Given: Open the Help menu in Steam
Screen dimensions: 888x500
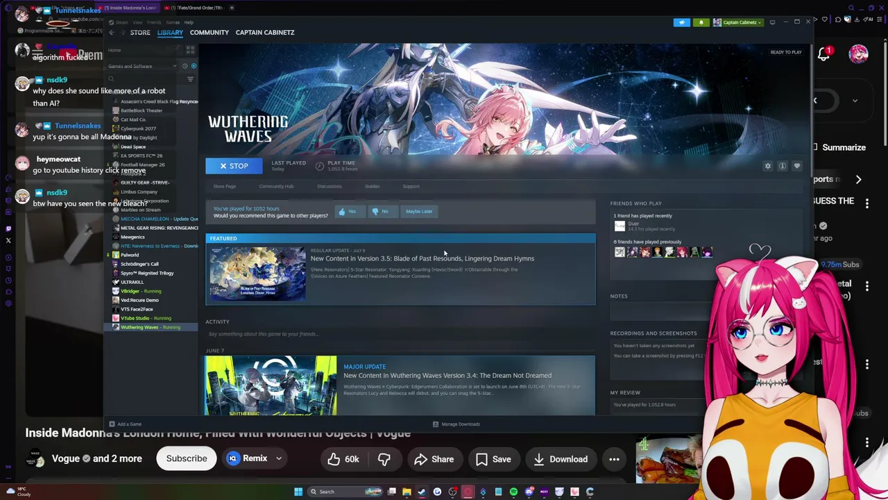Looking at the screenshot, I should tap(189, 22).
